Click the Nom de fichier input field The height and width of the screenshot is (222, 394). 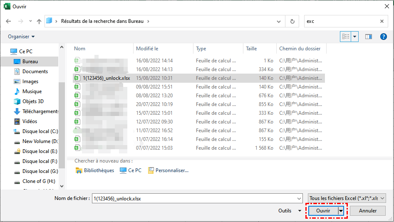click(x=196, y=198)
